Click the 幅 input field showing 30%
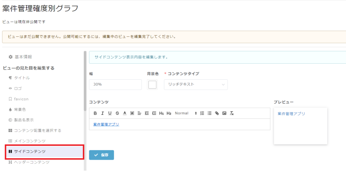Viewport: 346px width, 173px height. click(x=116, y=84)
